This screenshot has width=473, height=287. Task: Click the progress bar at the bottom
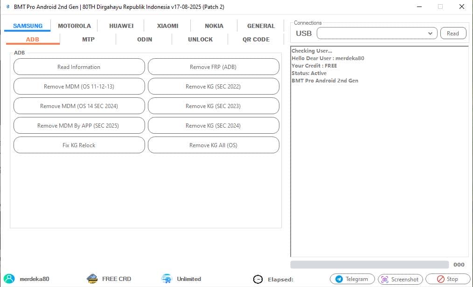click(x=369, y=265)
